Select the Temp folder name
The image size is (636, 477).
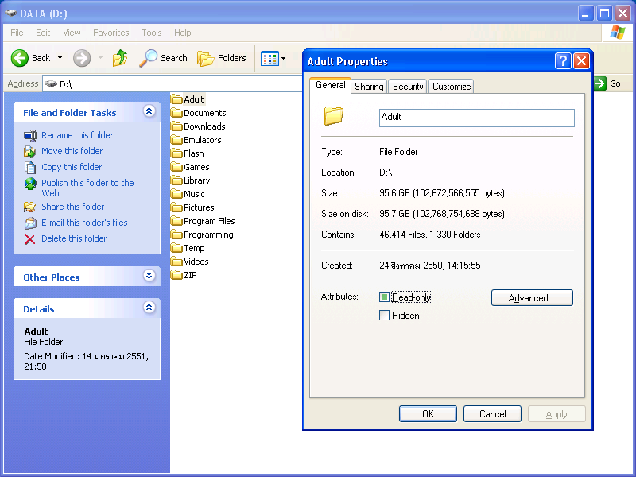click(x=194, y=248)
